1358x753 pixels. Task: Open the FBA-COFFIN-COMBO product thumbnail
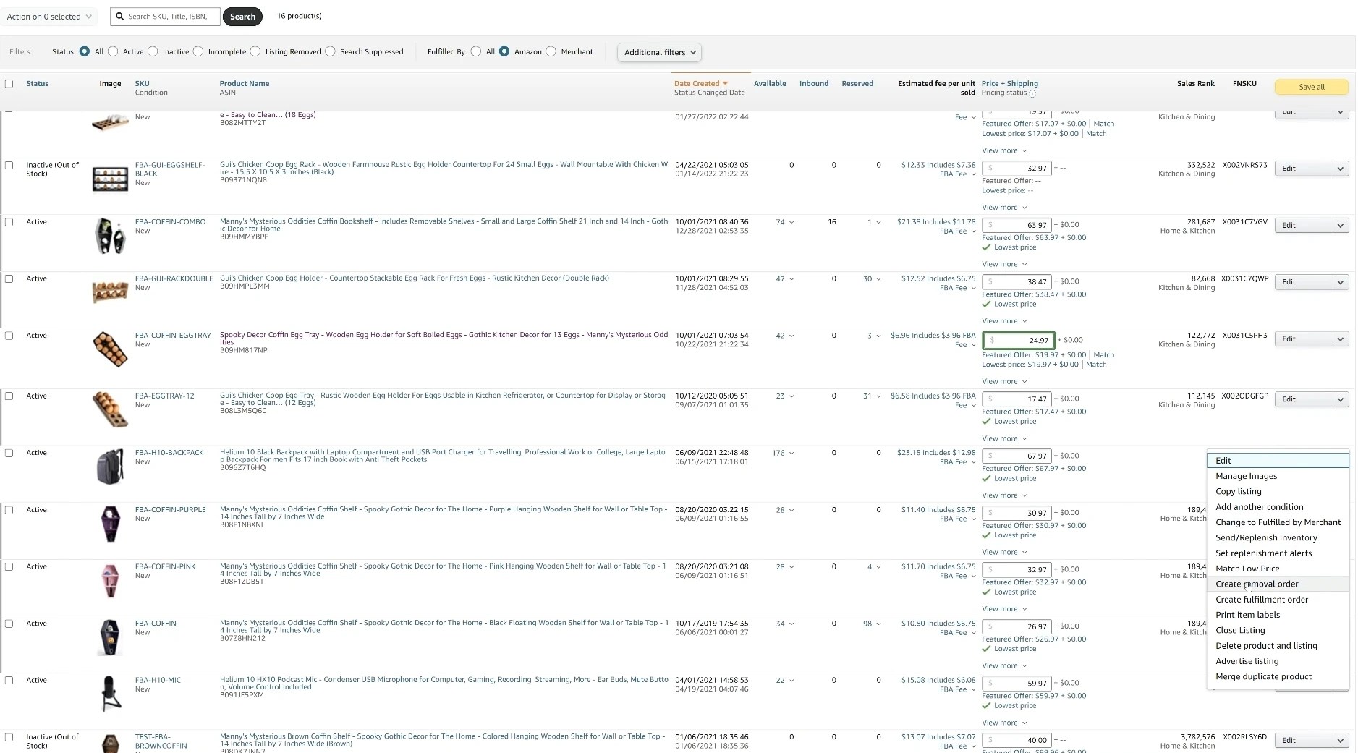point(110,235)
